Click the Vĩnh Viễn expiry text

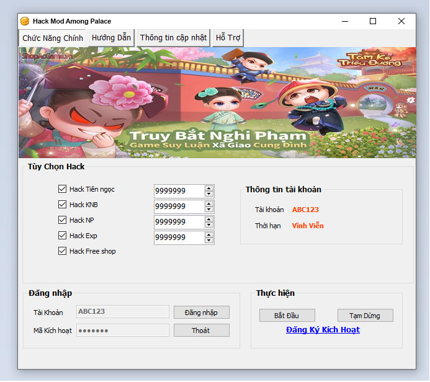308,226
